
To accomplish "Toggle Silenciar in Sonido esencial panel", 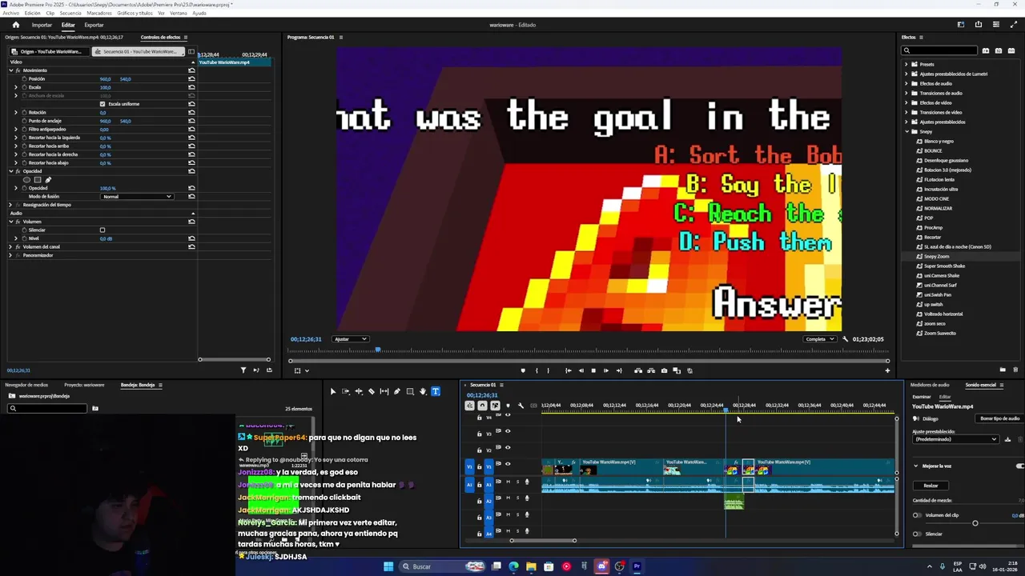I will pyautogui.click(x=917, y=534).
